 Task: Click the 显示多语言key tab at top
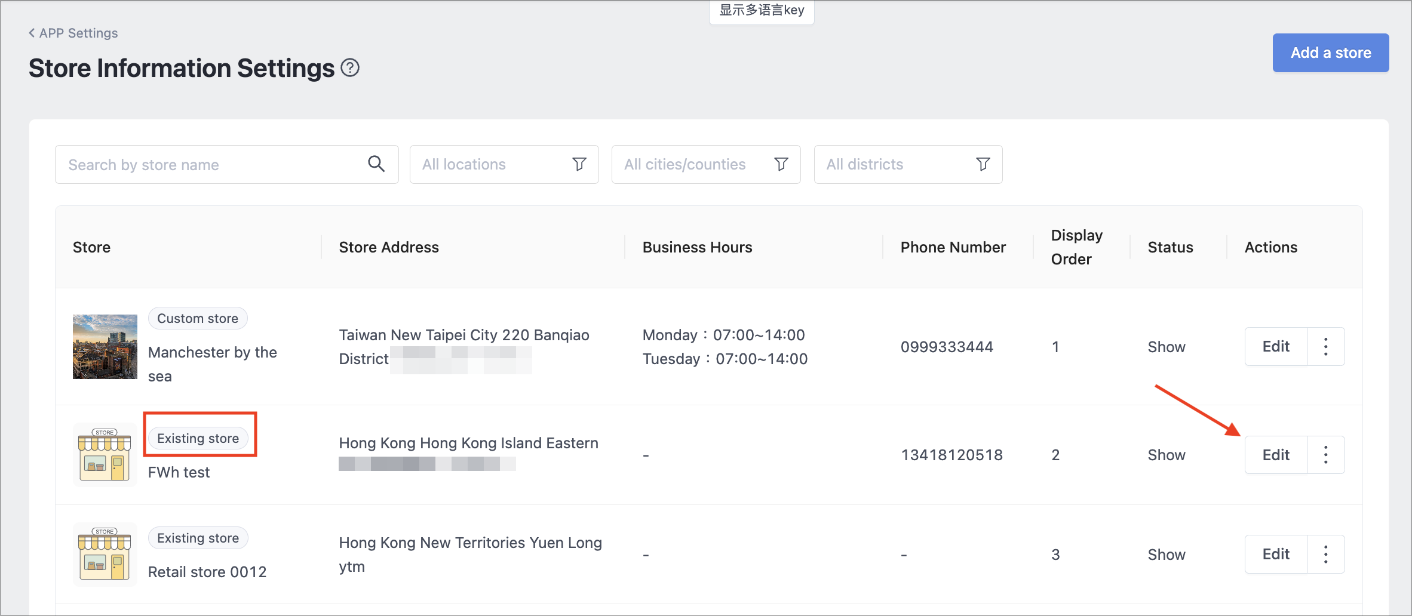(x=762, y=10)
